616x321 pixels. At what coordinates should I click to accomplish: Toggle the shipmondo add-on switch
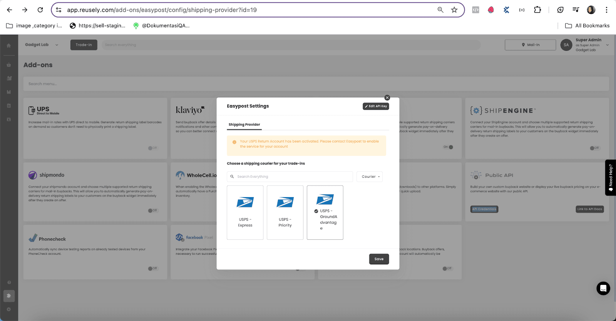point(152,211)
